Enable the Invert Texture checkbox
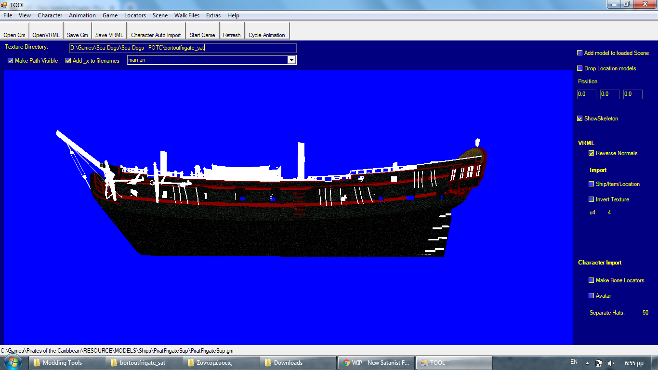Image resolution: width=658 pixels, height=370 pixels. click(591, 199)
